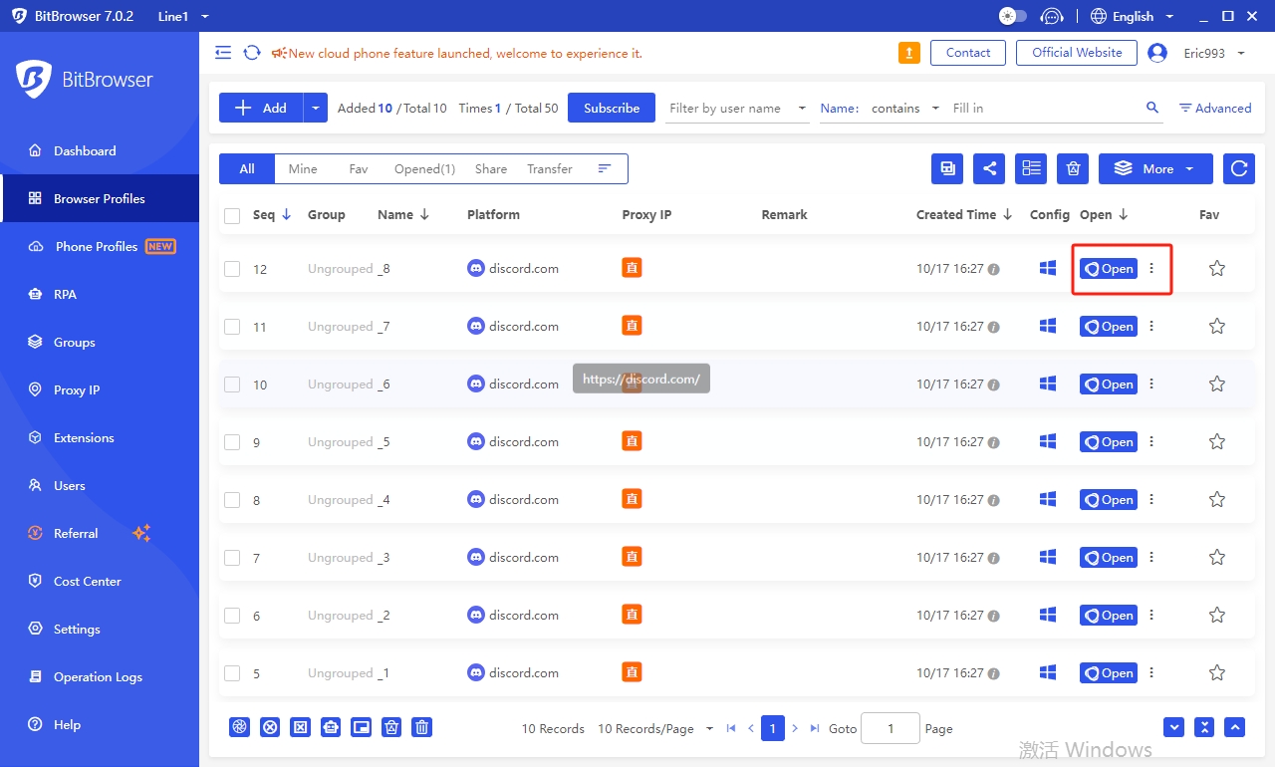Open the three-dot menu for profile _3

(x=1151, y=557)
